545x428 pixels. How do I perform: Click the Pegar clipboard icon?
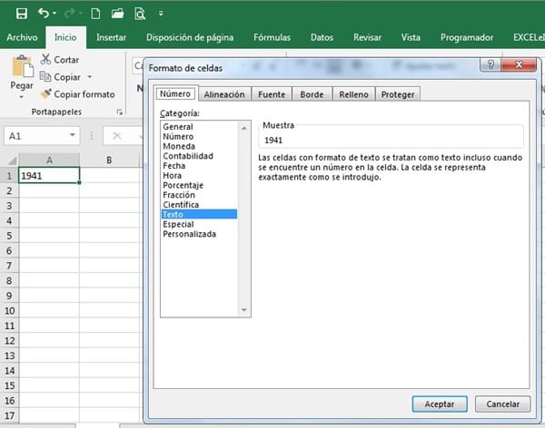pos(21,67)
